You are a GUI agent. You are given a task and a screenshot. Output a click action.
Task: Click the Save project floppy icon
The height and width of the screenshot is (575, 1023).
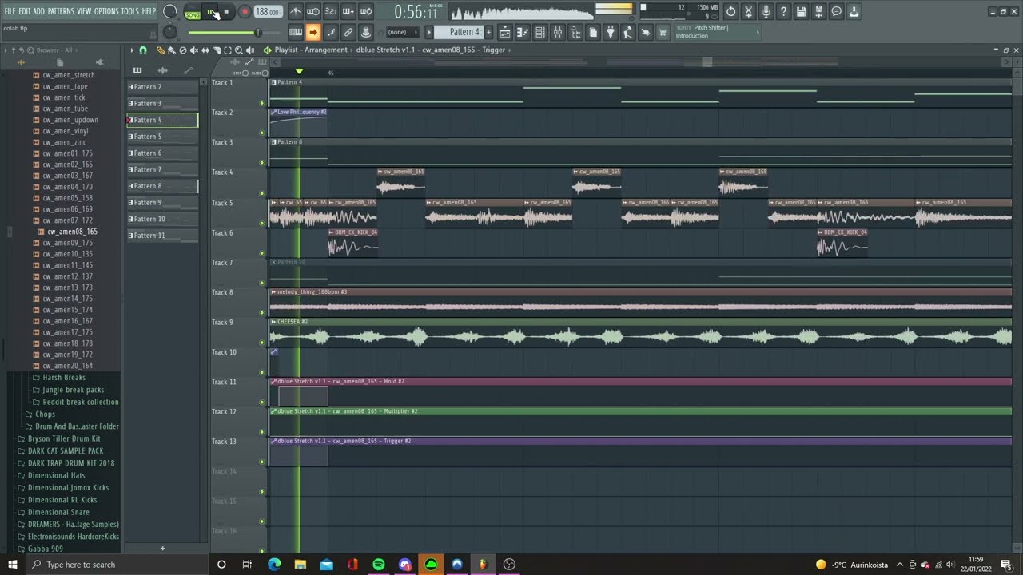tap(801, 11)
